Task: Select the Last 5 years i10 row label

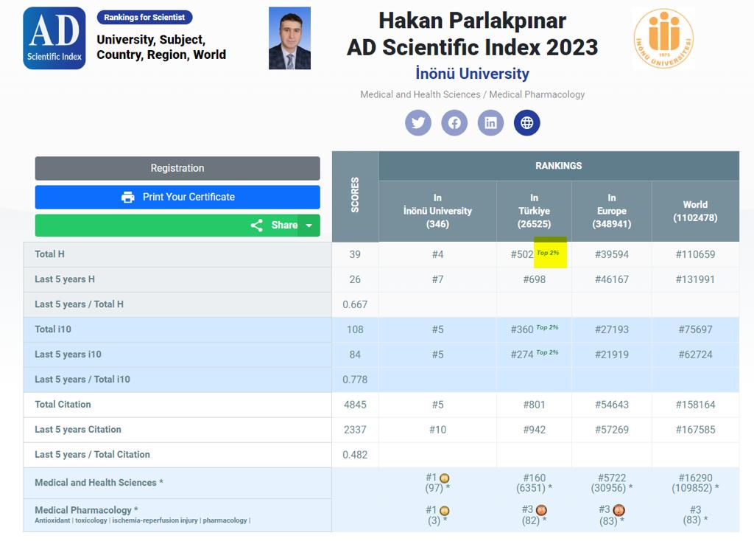Action: tap(68, 355)
